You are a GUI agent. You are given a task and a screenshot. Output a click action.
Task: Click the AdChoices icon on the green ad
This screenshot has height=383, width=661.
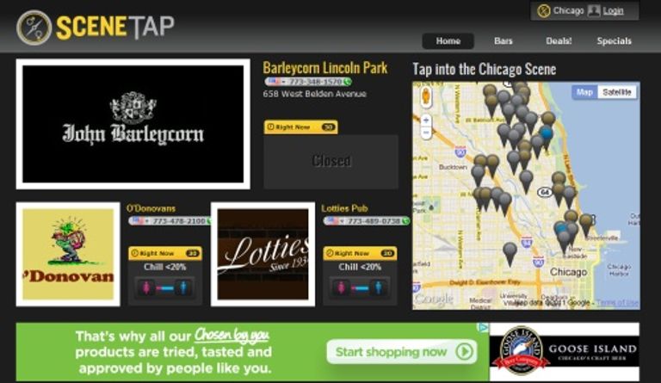483,327
